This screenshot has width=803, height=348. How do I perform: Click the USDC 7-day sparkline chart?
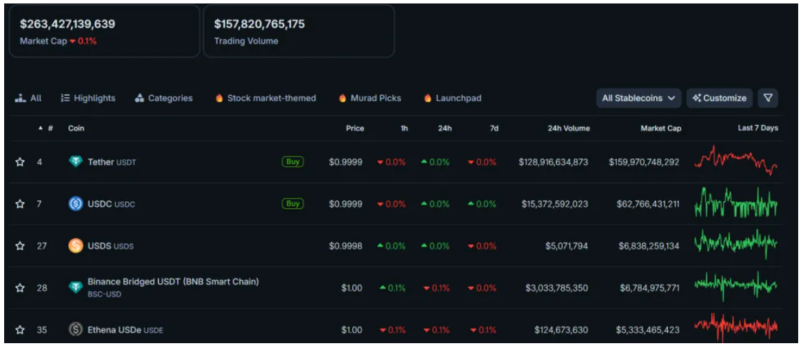coord(735,204)
